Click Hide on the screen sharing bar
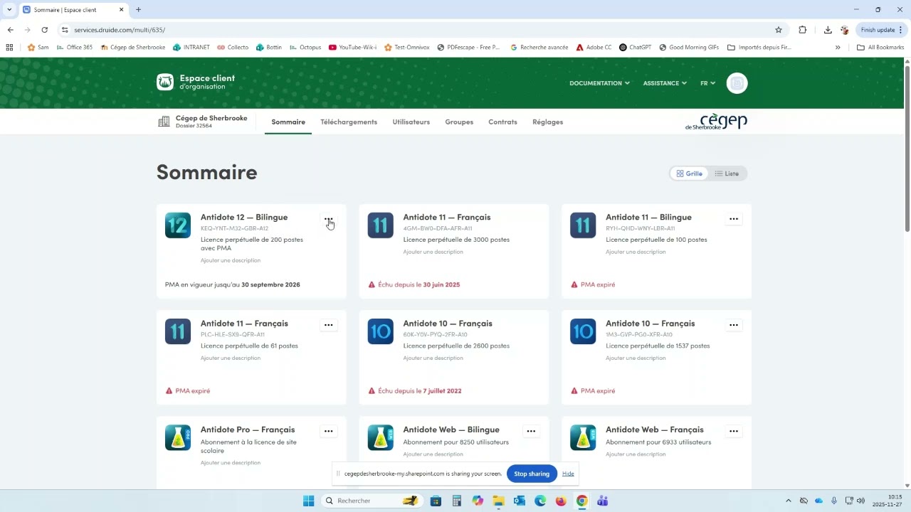The width and height of the screenshot is (911, 512). click(x=568, y=474)
